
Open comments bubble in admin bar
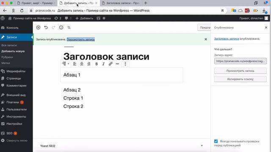click(x=68, y=18)
